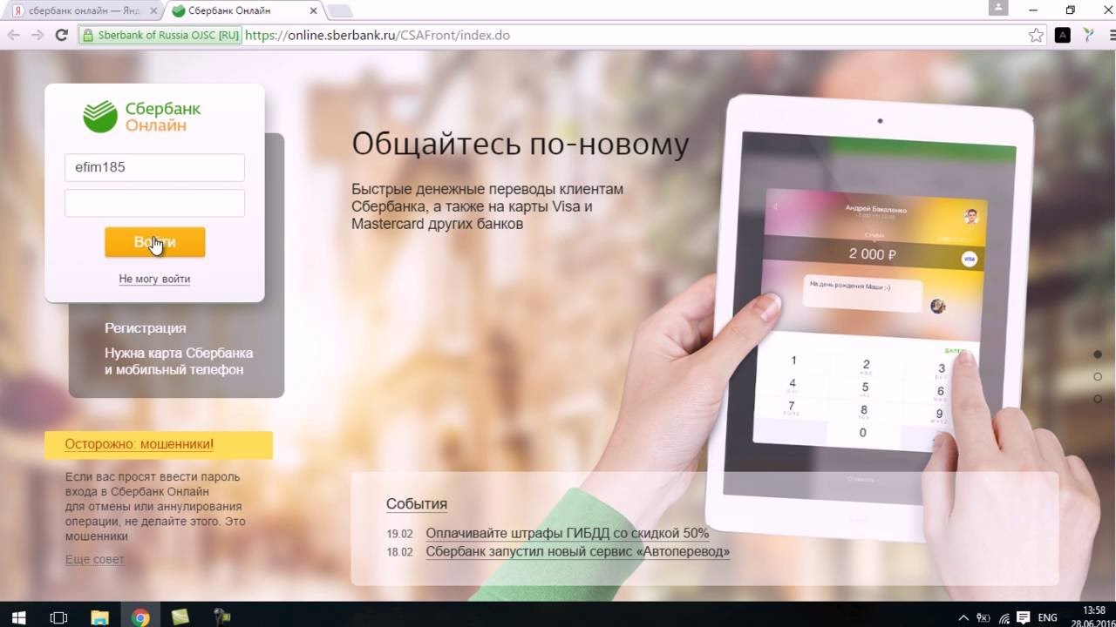This screenshot has height=627, width=1116.
Task: Open the Action Center notifications icon
Action: 1024,618
